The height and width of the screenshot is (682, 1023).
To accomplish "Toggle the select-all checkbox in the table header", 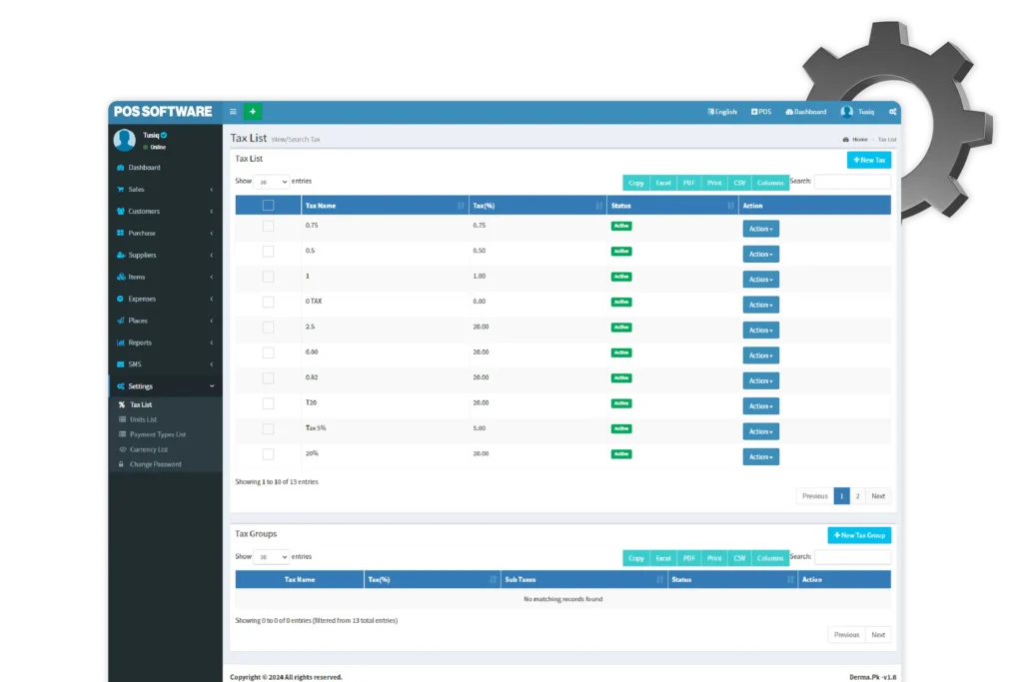I will [268, 206].
